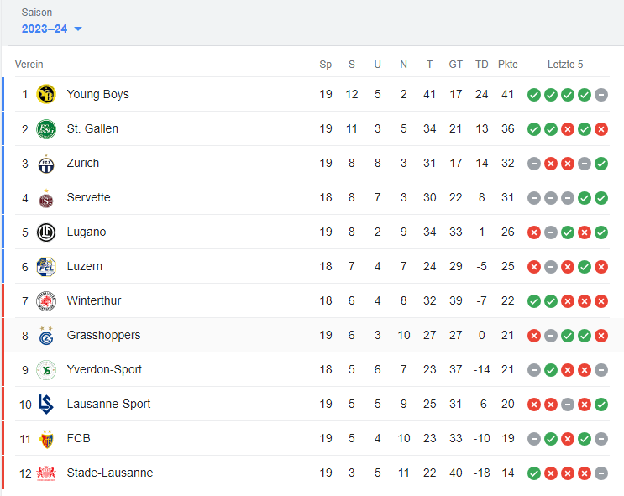Click the Servette club logo

coord(46,198)
